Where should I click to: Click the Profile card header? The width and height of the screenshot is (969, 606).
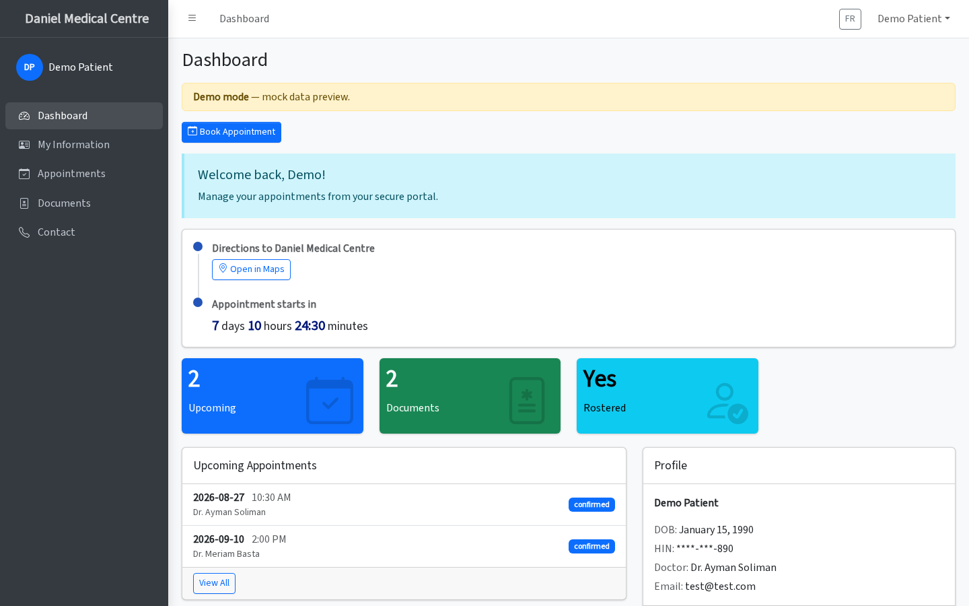(799, 466)
